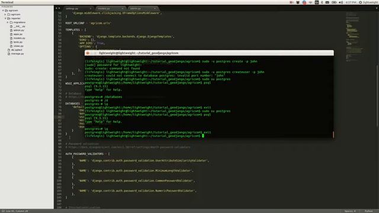
Task: Click the DATABASES line in editor
Action: (72, 104)
